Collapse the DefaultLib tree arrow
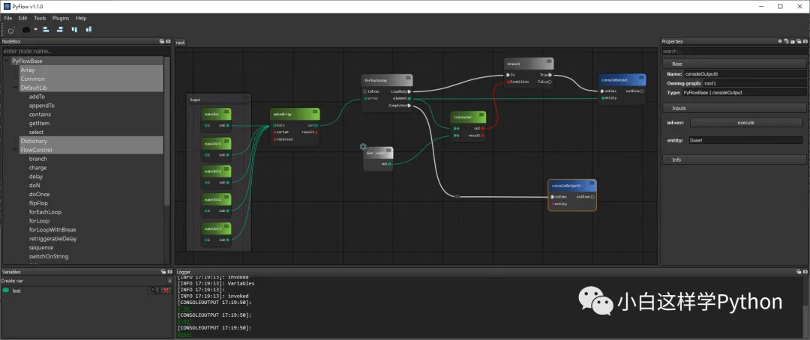The width and height of the screenshot is (810, 340). point(16,88)
